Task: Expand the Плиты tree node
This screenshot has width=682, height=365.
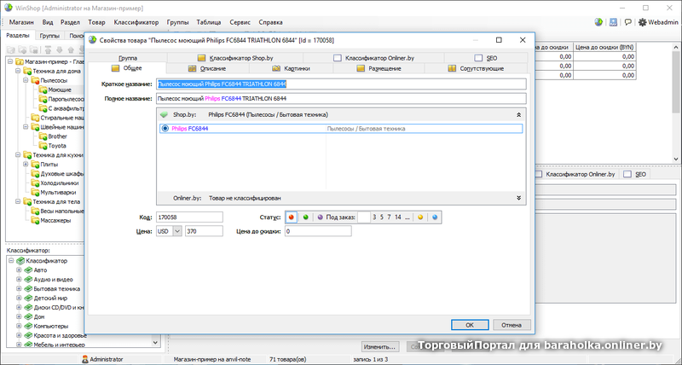Action: click(26, 165)
